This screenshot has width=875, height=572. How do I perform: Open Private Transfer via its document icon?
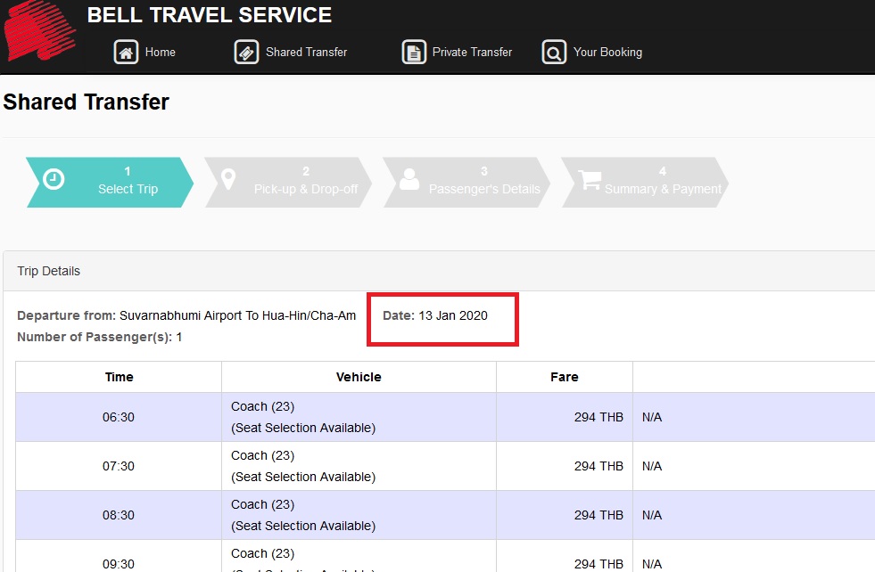click(414, 52)
